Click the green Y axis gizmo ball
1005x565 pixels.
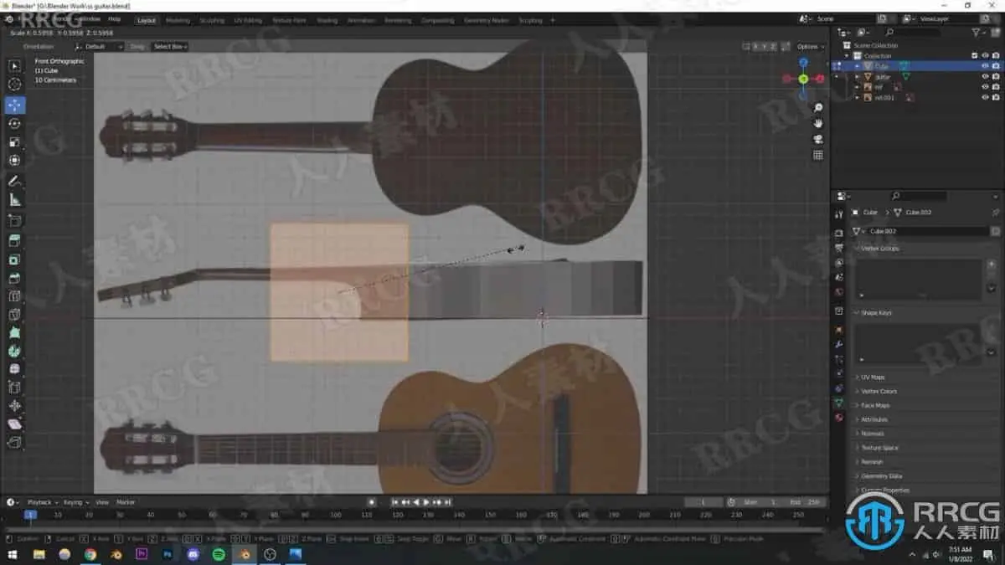tap(803, 79)
